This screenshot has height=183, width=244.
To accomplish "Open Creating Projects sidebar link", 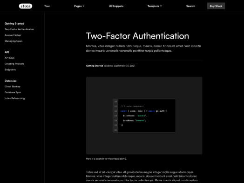I will click(14, 64).
